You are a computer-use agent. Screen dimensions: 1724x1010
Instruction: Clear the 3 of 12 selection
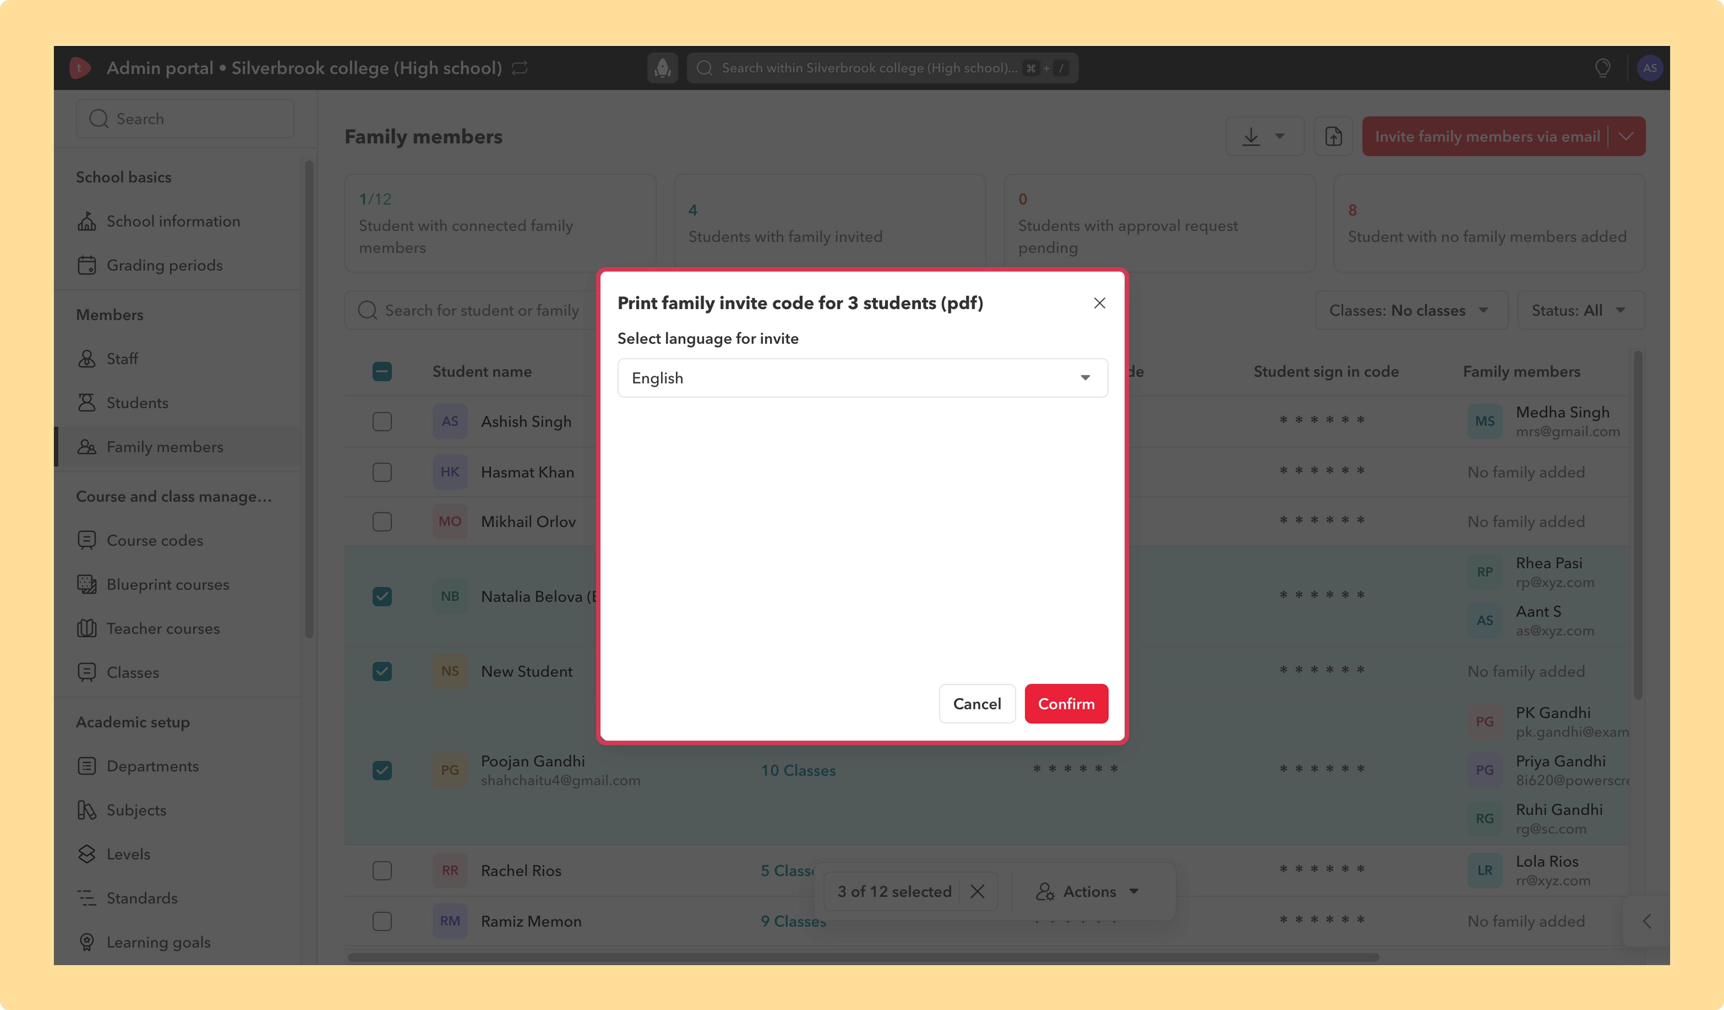point(978,892)
